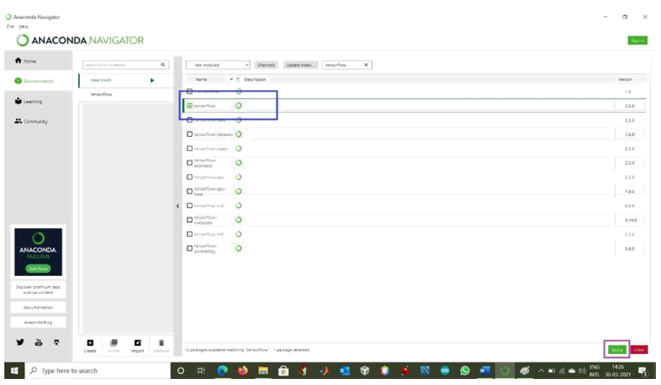Image resolution: width=661 pixels, height=385 pixels.
Task: Open Word from the taskbar
Action: coord(485,370)
